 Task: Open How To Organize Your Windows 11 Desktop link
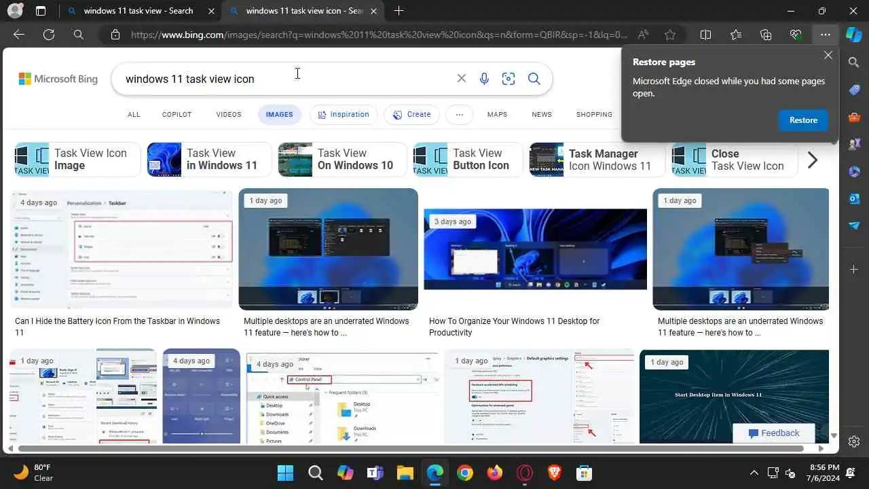[514, 327]
